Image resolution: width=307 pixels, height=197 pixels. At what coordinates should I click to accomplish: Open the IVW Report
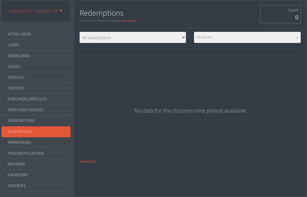[36, 175]
